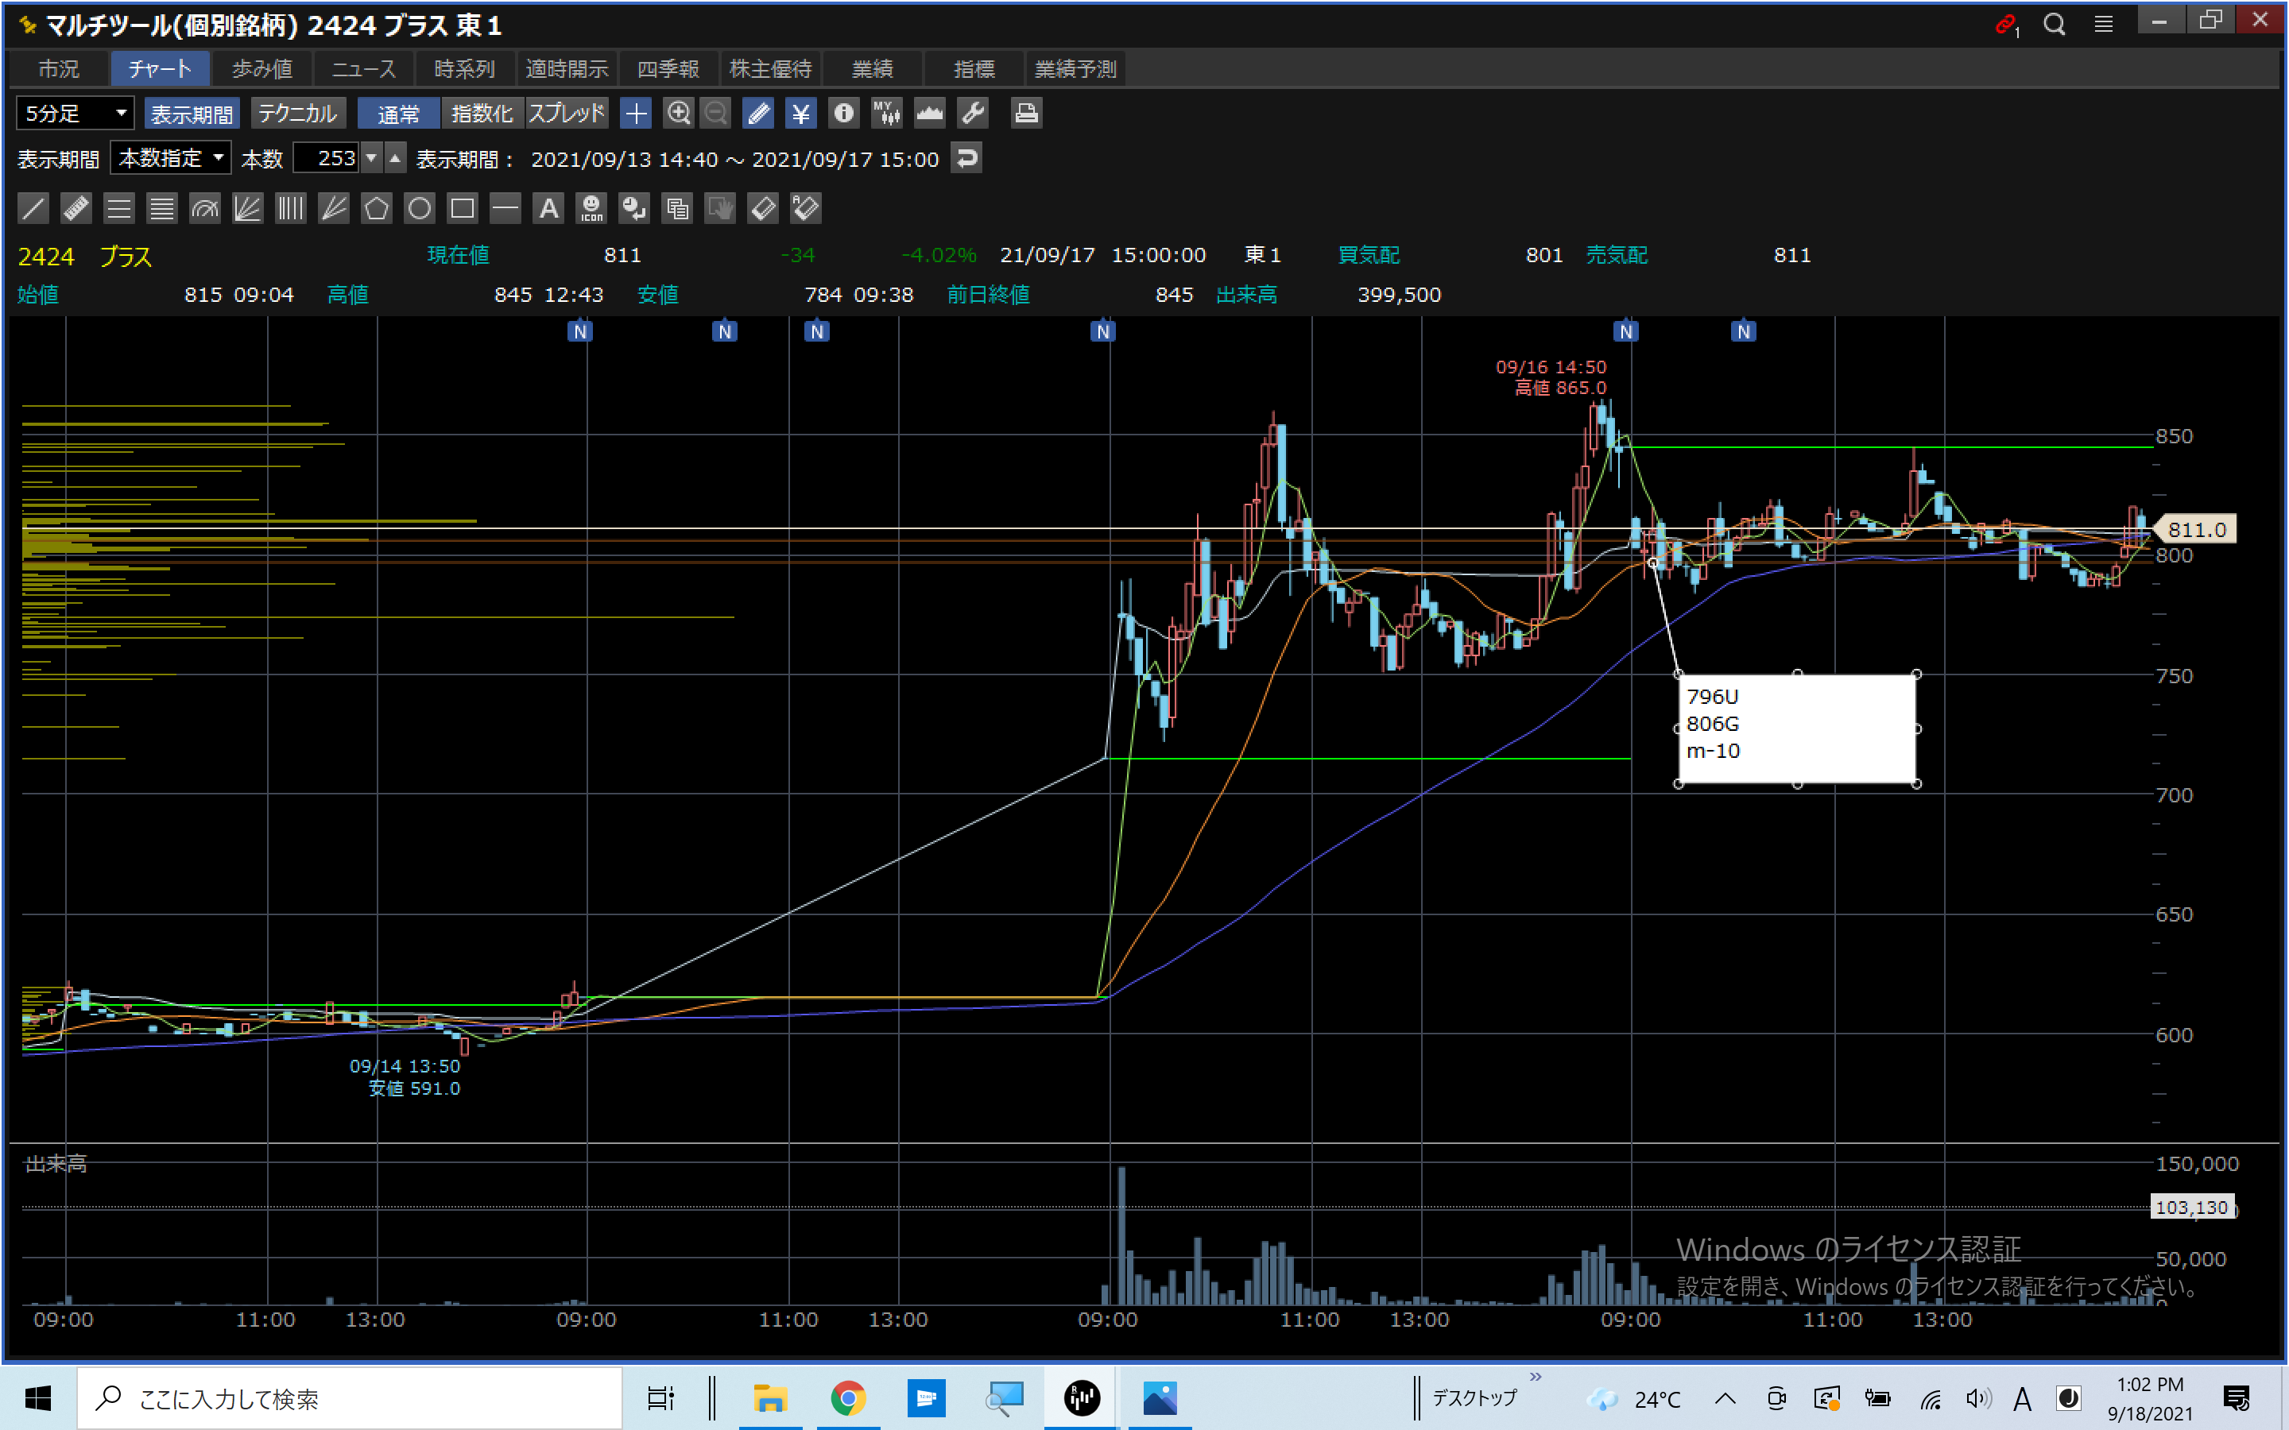Toggle the crosshair plus cursor button

636,114
